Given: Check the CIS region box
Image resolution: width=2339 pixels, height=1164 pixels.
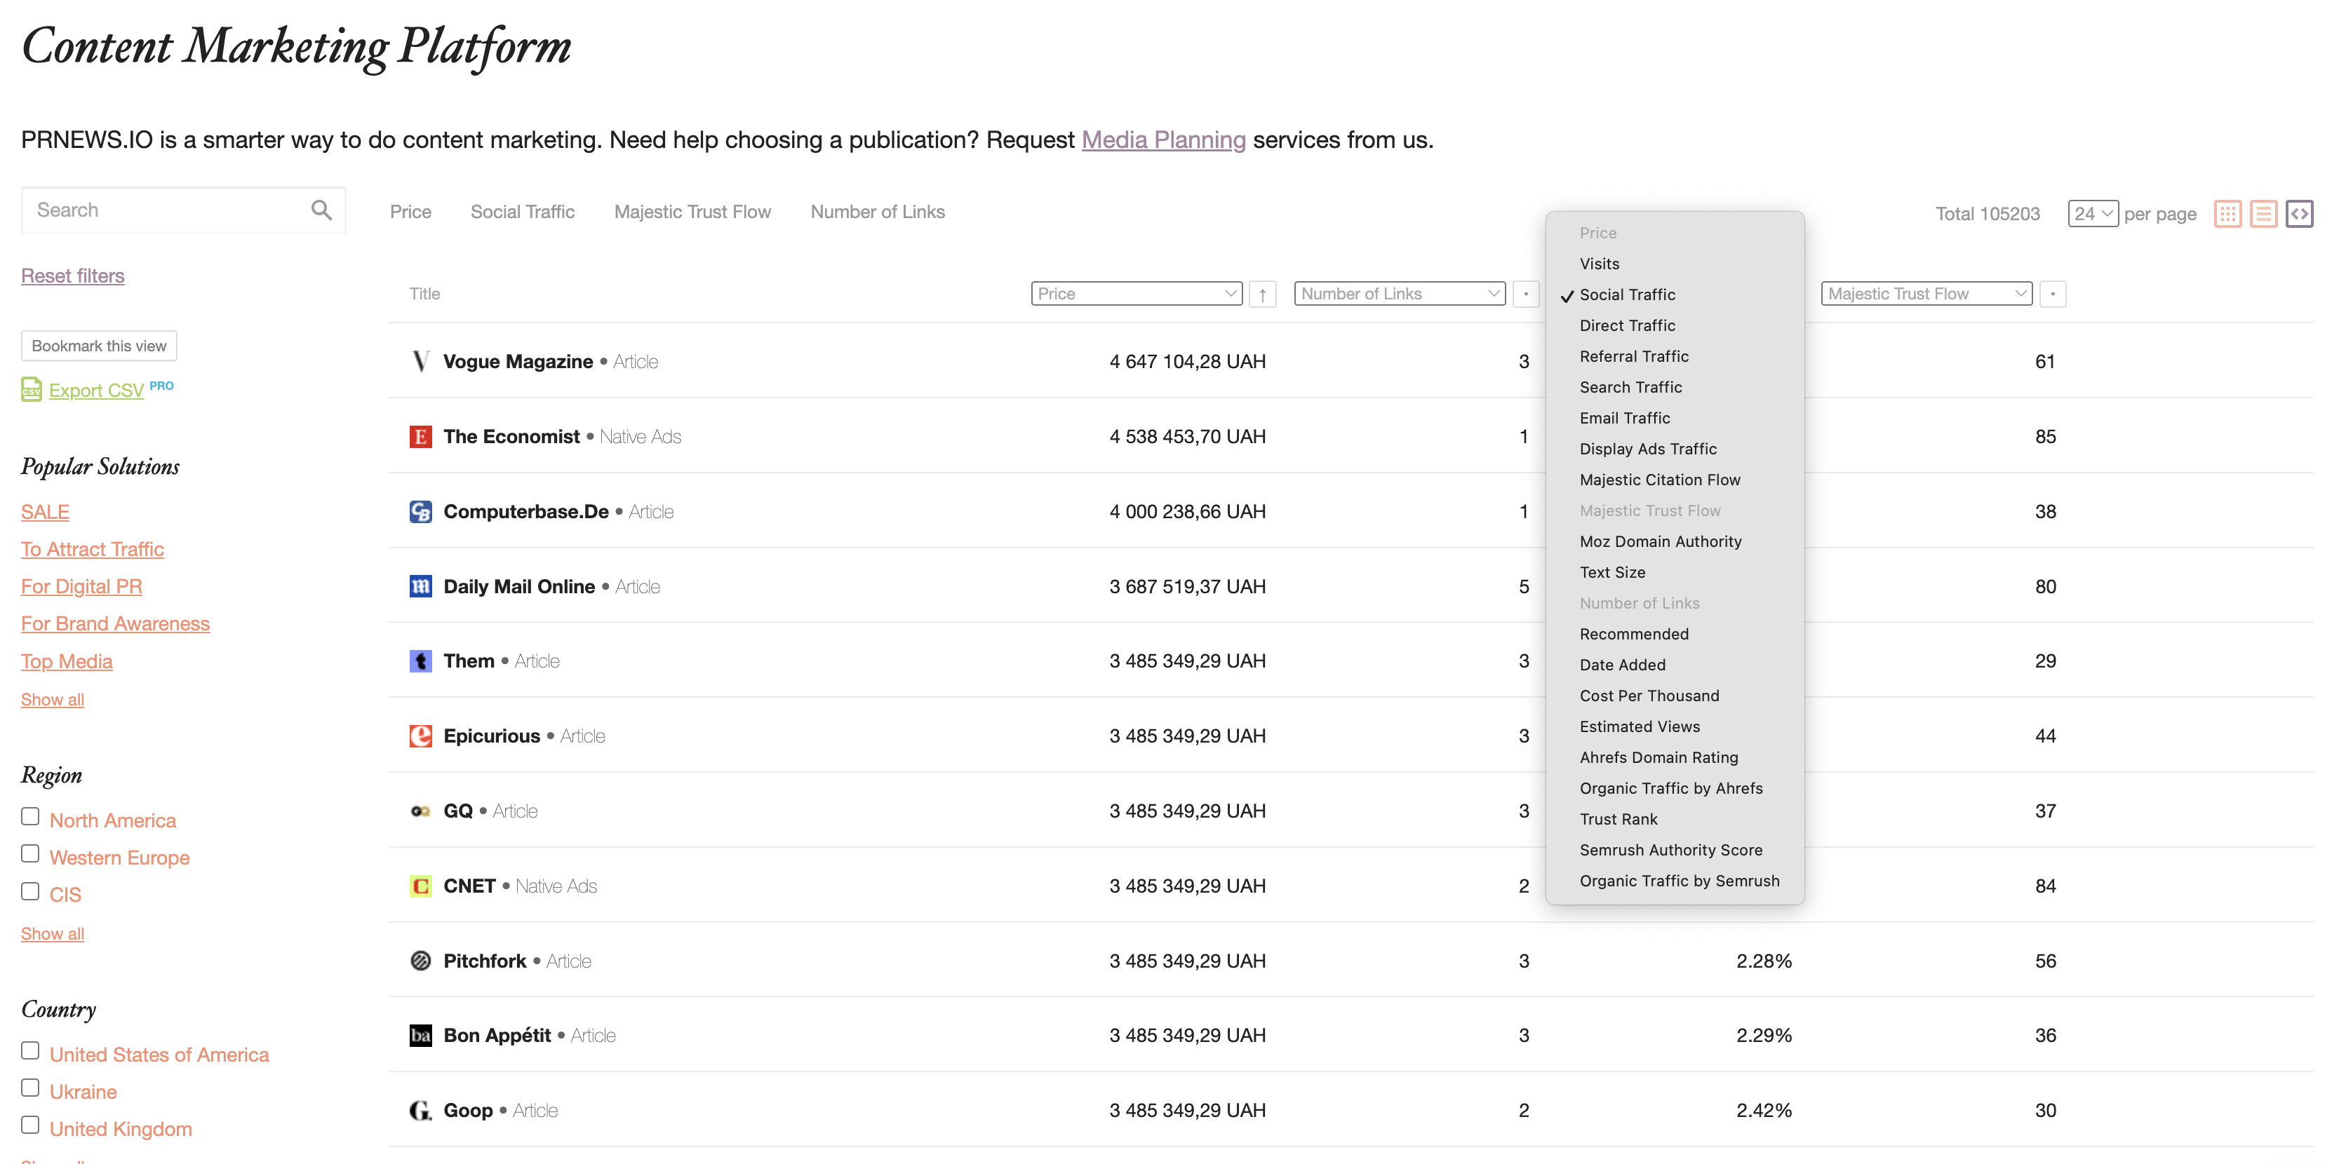Looking at the screenshot, I should (30, 891).
